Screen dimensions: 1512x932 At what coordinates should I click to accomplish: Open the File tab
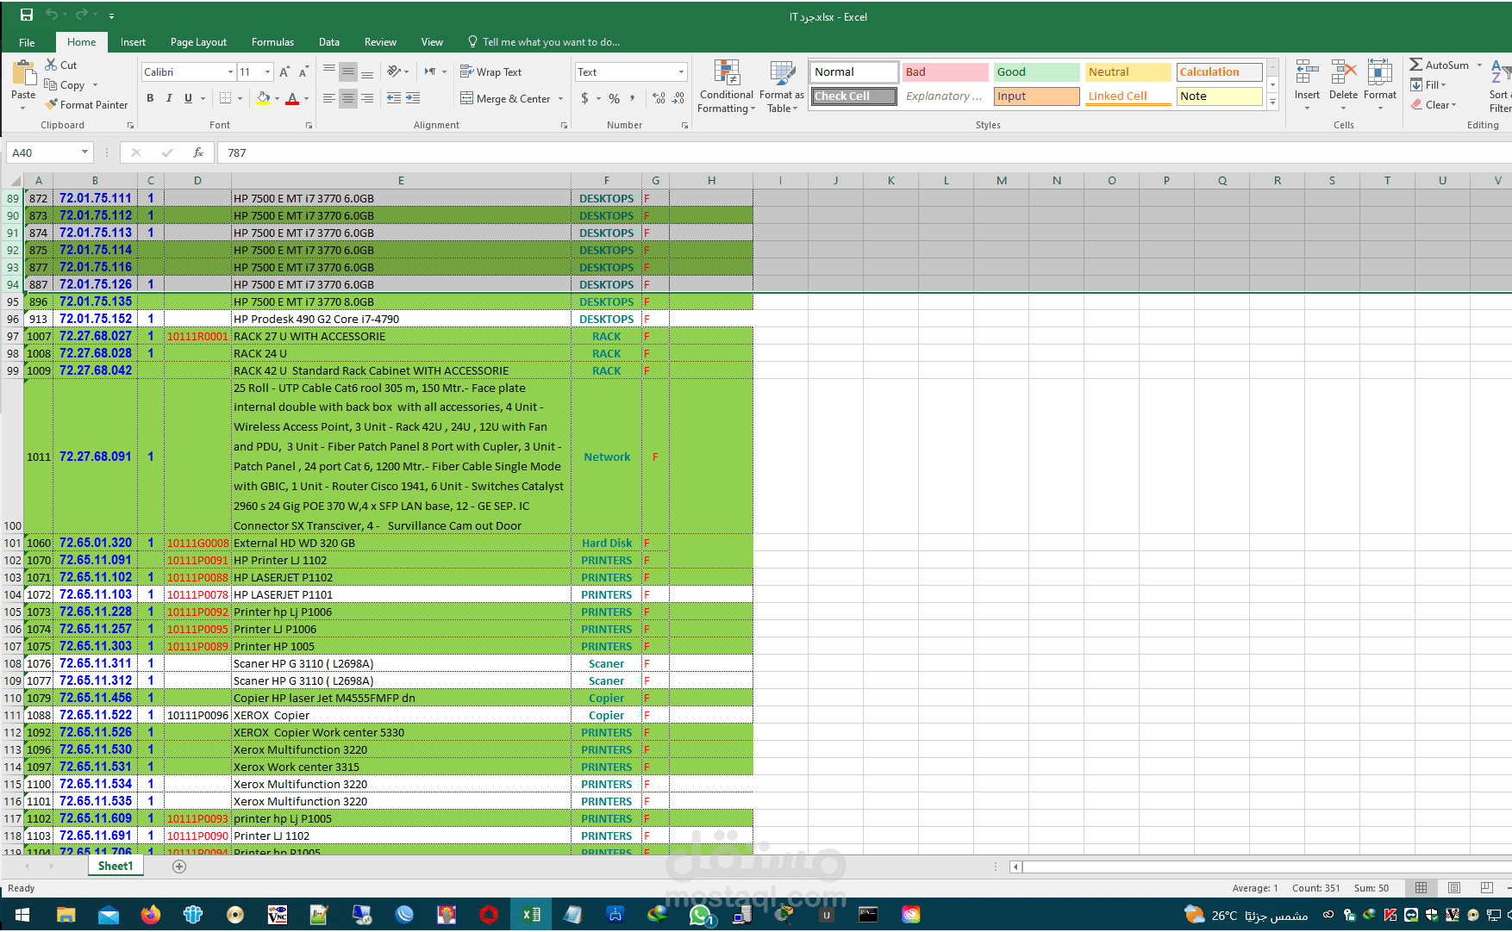(x=27, y=42)
